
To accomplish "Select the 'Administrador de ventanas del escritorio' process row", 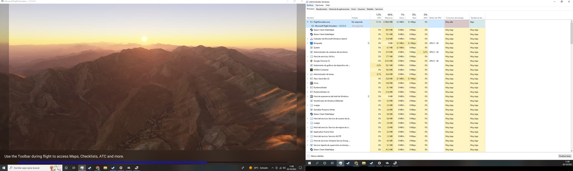I will tap(395, 52).
